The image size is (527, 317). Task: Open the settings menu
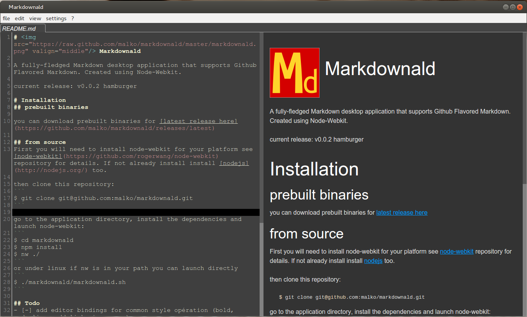point(56,18)
